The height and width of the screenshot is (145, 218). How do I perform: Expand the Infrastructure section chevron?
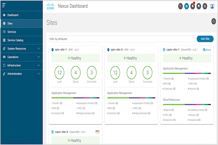[39, 65]
